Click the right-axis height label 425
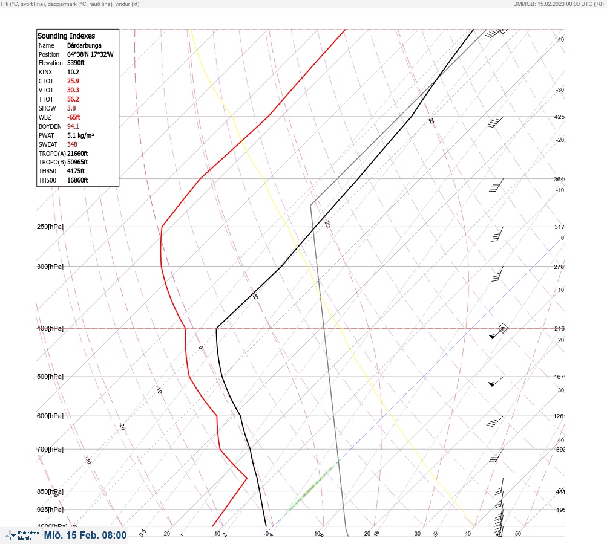 pyautogui.click(x=559, y=117)
